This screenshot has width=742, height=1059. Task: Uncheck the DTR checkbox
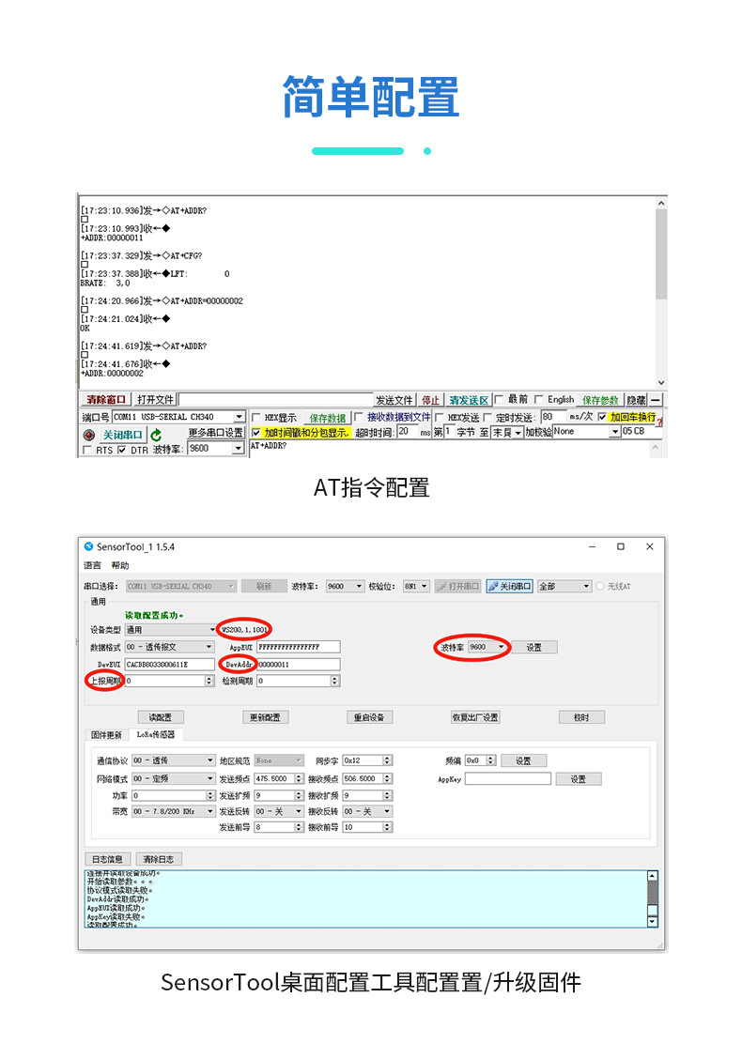pyautogui.click(x=122, y=451)
